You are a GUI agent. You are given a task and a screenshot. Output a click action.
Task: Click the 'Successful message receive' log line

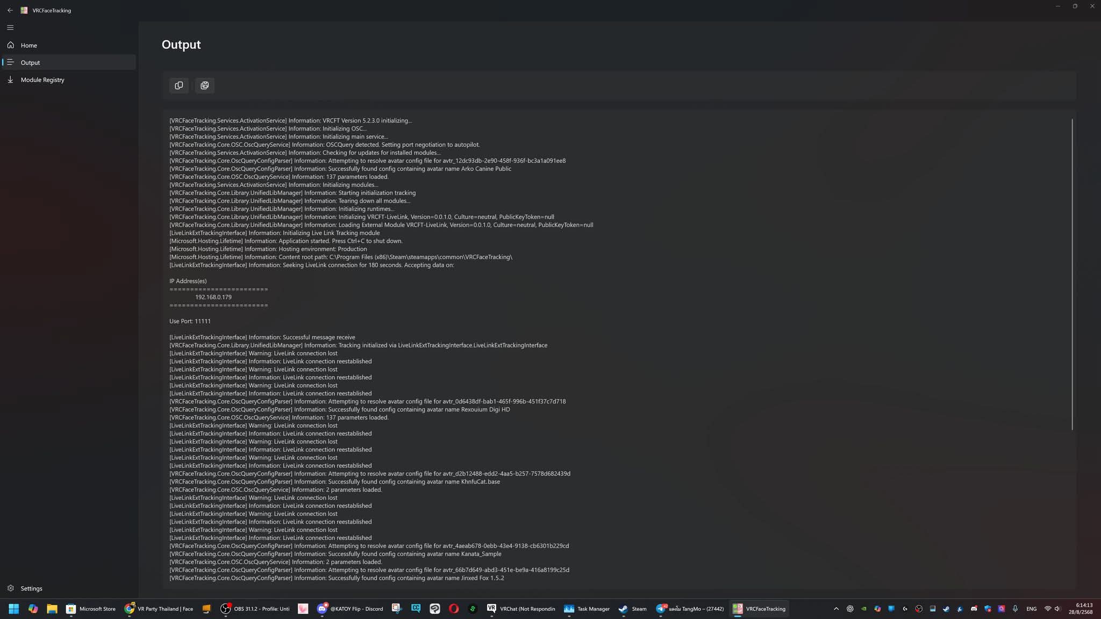click(x=262, y=337)
